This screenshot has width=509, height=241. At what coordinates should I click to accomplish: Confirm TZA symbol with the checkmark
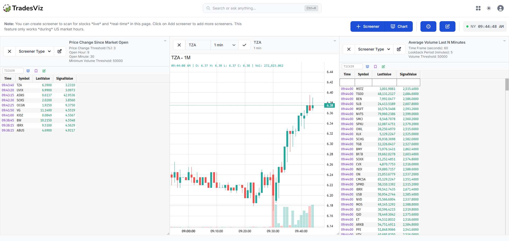point(244,45)
